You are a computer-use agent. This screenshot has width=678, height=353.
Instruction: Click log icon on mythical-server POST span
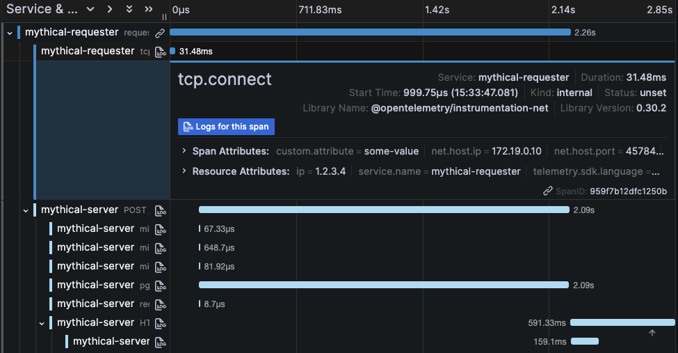coord(160,210)
